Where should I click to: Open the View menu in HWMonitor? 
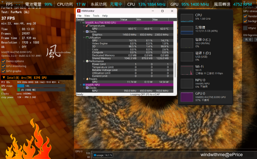pos(87,16)
